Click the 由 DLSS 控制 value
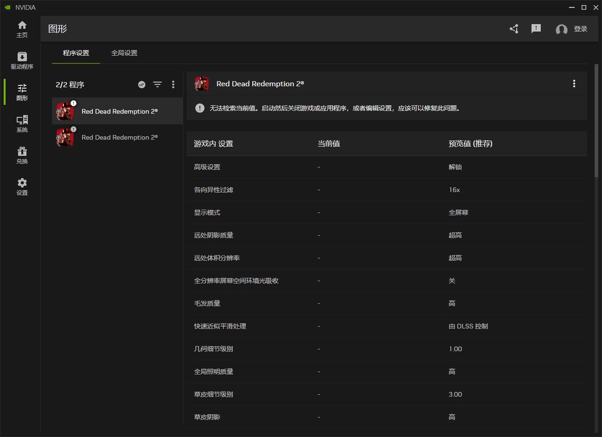602x437 pixels. click(x=468, y=326)
